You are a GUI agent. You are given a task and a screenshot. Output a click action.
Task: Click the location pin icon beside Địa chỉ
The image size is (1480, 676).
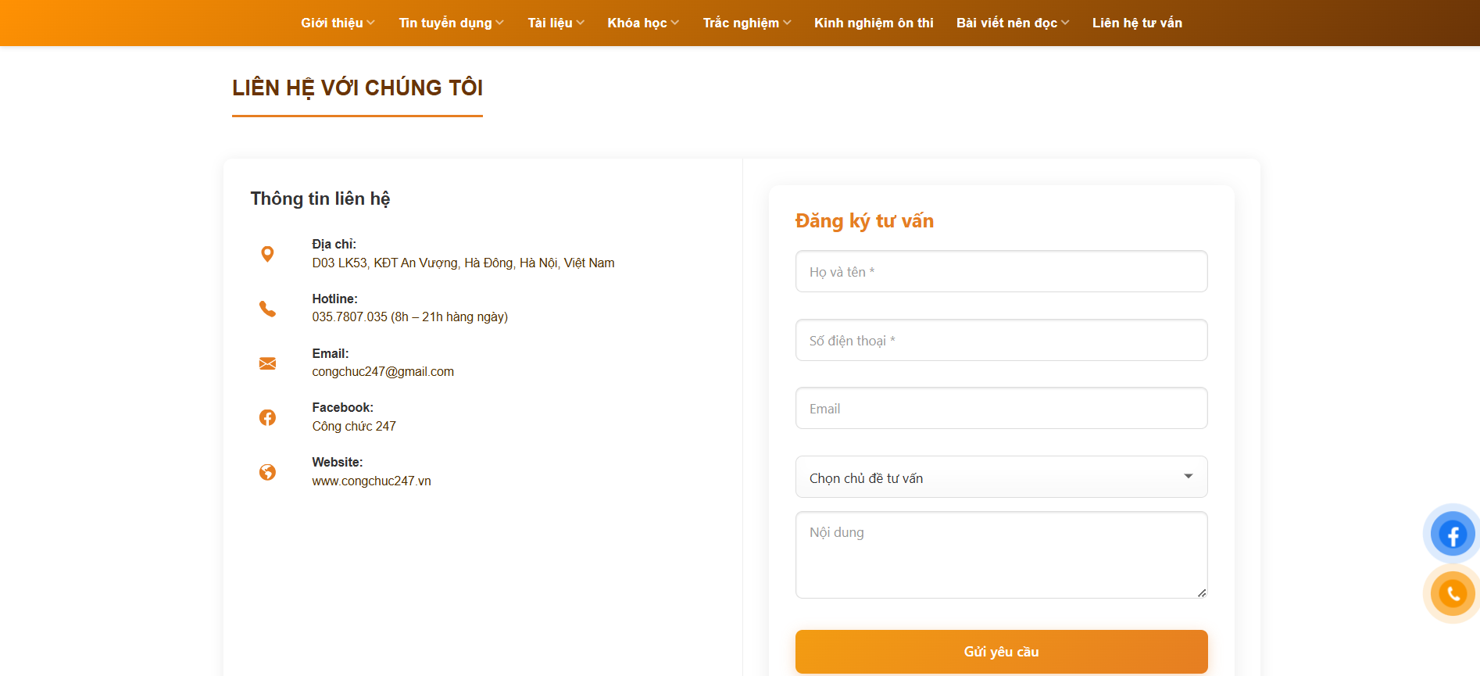click(x=267, y=254)
